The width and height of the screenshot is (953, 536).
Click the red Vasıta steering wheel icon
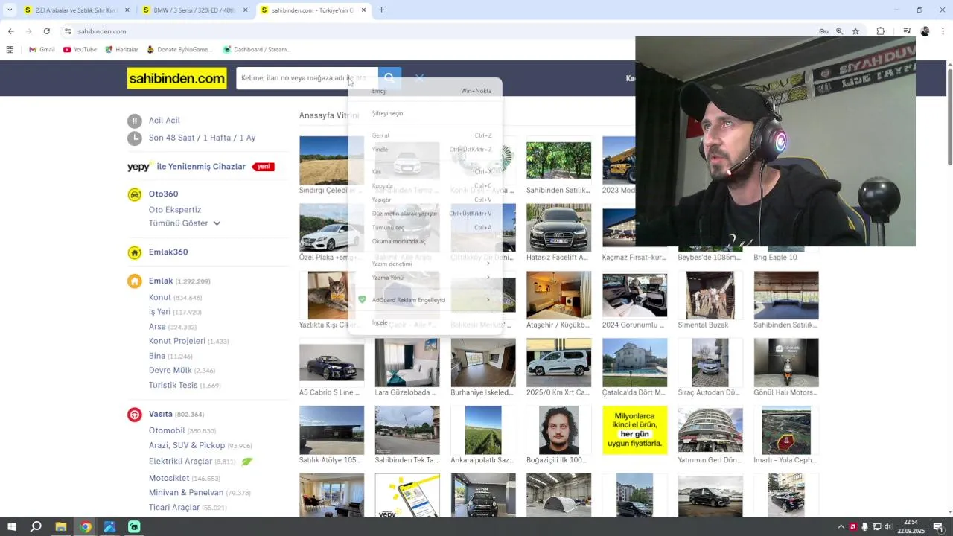click(x=134, y=415)
